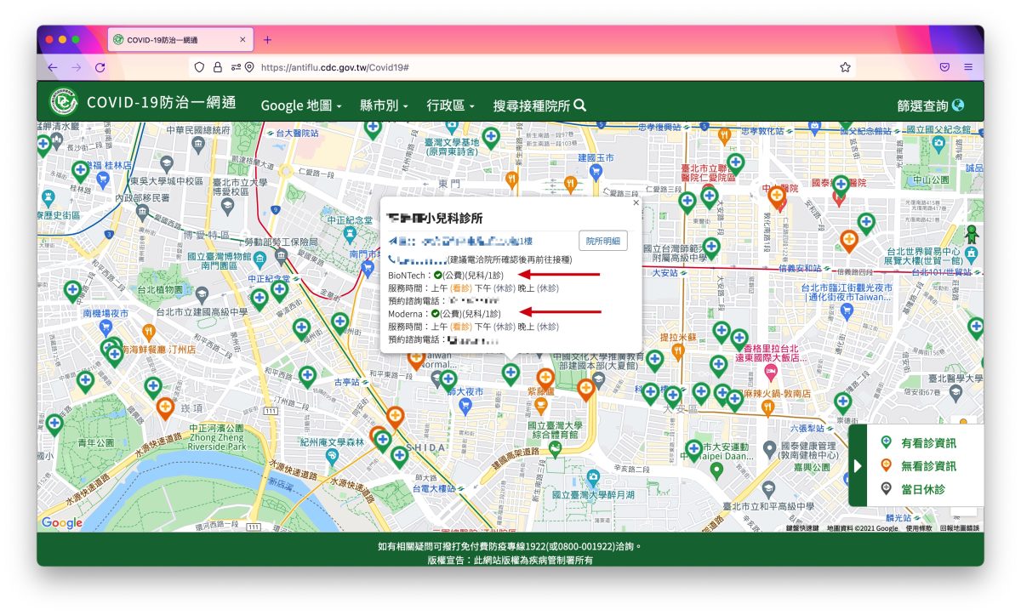Viewport: 1021px width, 615px height.
Task: Click the 提拉米蘇 restaurant icon
Action: [x=678, y=350]
